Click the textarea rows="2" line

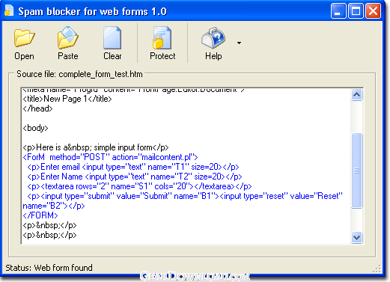point(139,186)
